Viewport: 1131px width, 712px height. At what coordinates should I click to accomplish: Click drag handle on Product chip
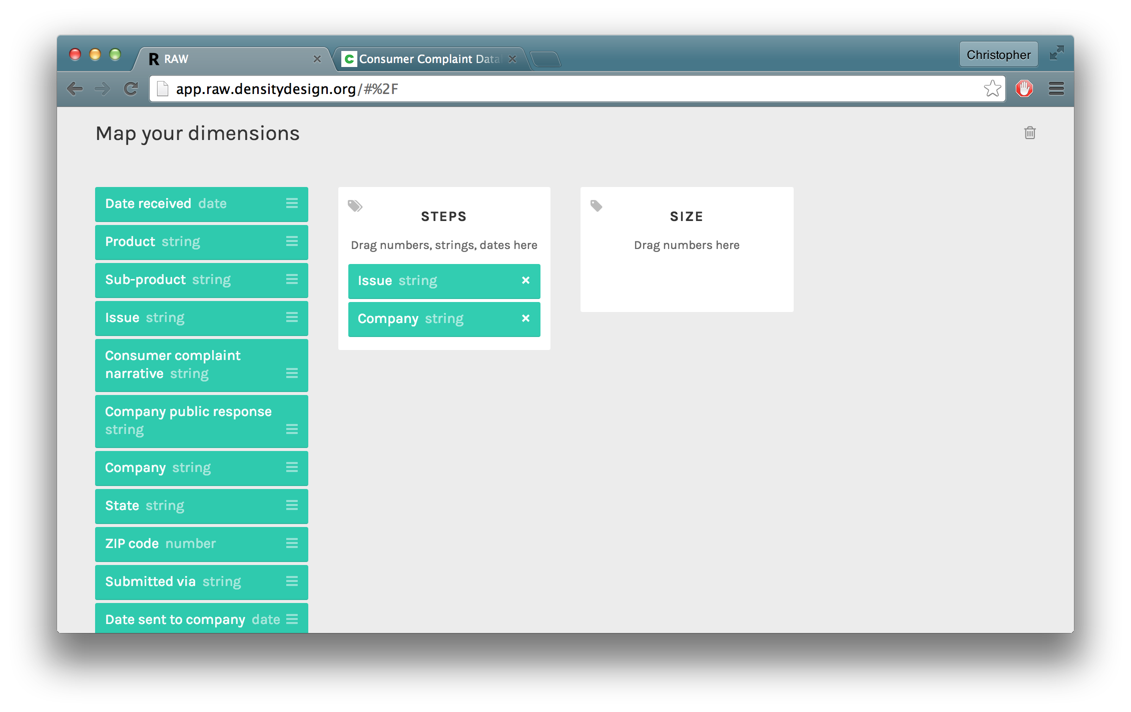click(x=292, y=241)
